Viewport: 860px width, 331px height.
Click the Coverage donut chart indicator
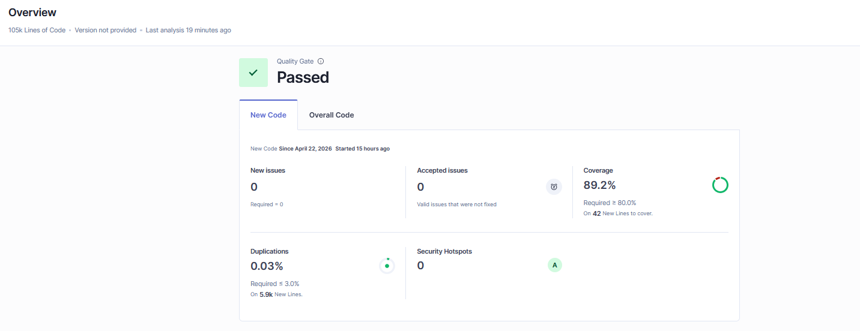pos(720,185)
